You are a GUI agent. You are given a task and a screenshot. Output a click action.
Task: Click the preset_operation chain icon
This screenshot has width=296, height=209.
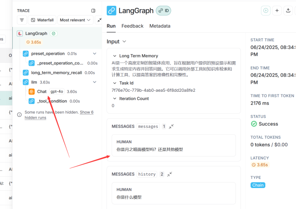26,54
